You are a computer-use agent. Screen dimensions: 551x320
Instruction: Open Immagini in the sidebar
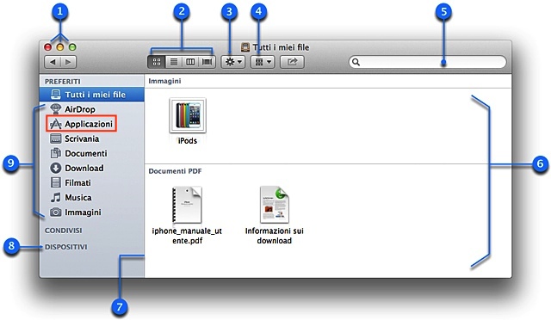pyautogui.click(x=92, y=212)
